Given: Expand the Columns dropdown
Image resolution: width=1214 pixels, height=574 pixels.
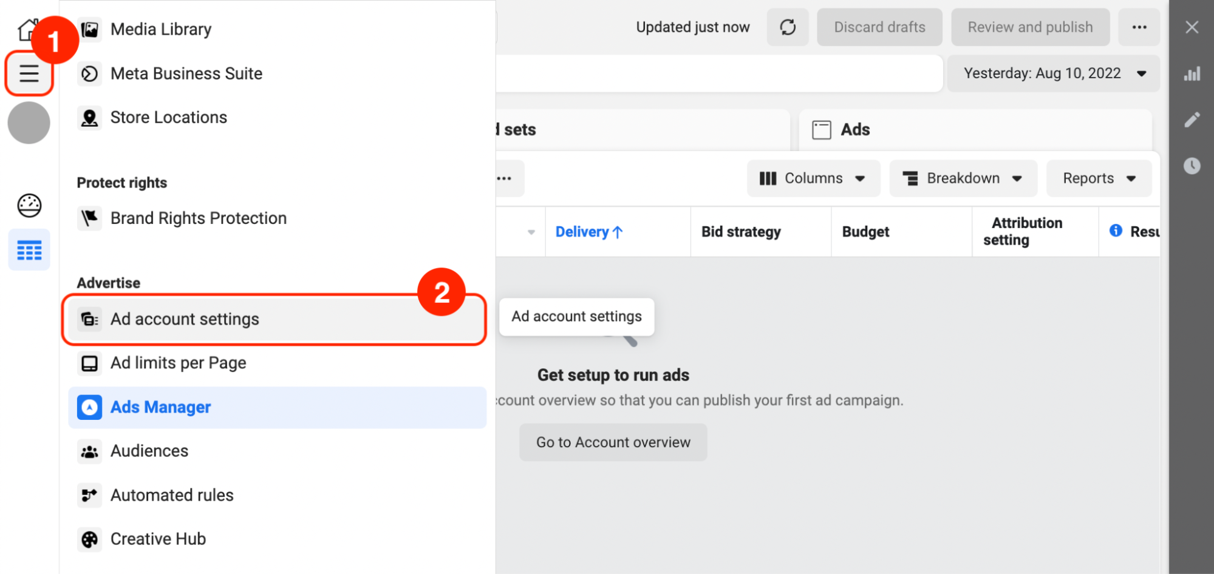Looking at the screenshot, I should coord(813,178).
